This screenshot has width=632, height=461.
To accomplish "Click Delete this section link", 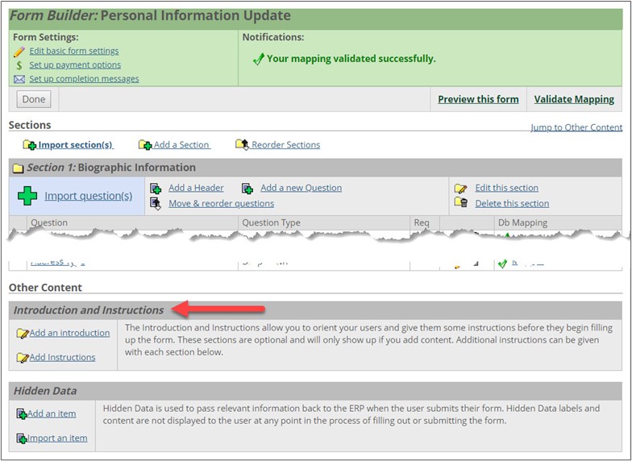I will (x=512, y=203).
